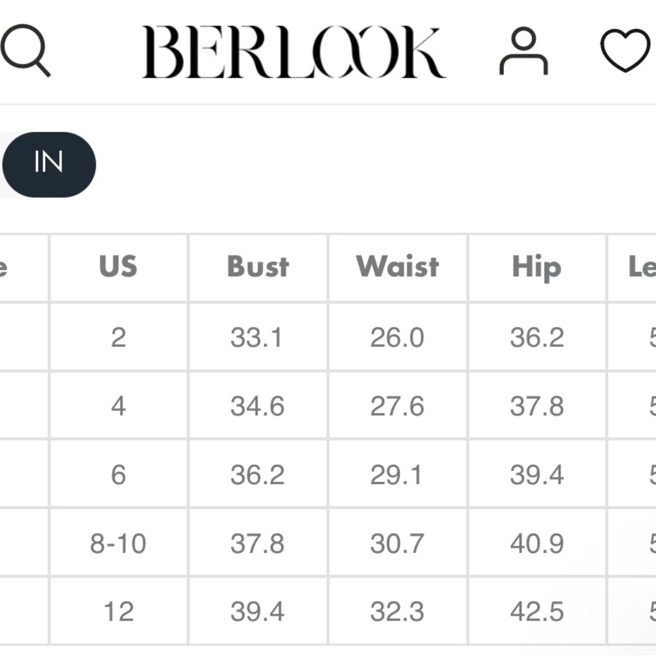Viewport: 656px width, 656px height.
Task: Click US size 12 cell
Action: click(x=118, y=611)
